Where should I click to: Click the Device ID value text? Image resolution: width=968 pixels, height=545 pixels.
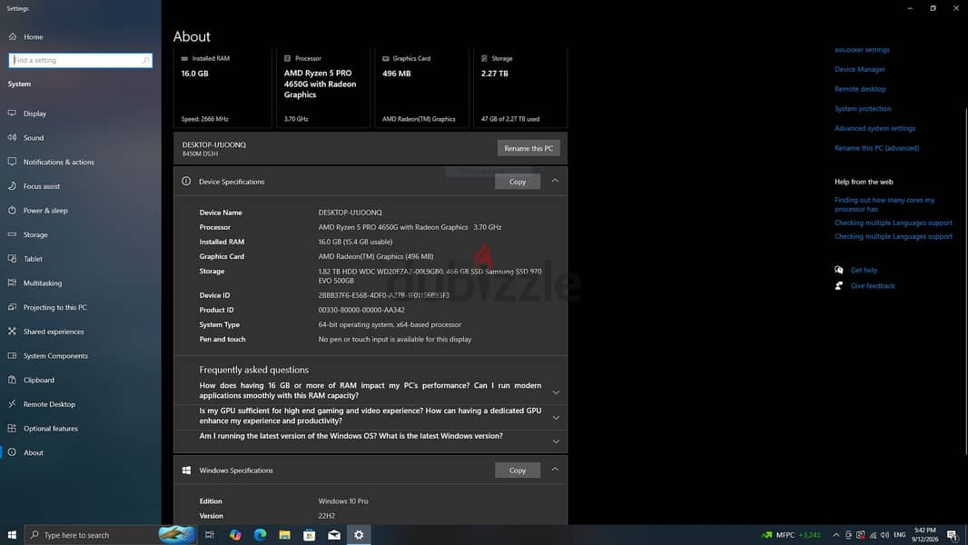click(x=383, y=295)
